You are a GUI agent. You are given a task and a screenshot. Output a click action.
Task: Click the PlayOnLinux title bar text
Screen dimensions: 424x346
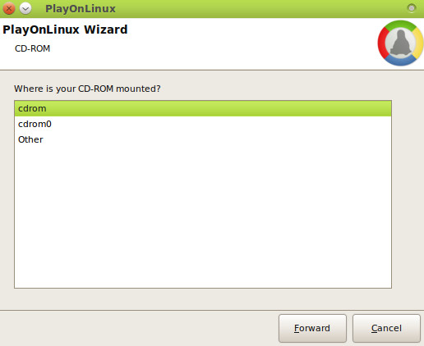click(x=81, y=9)
